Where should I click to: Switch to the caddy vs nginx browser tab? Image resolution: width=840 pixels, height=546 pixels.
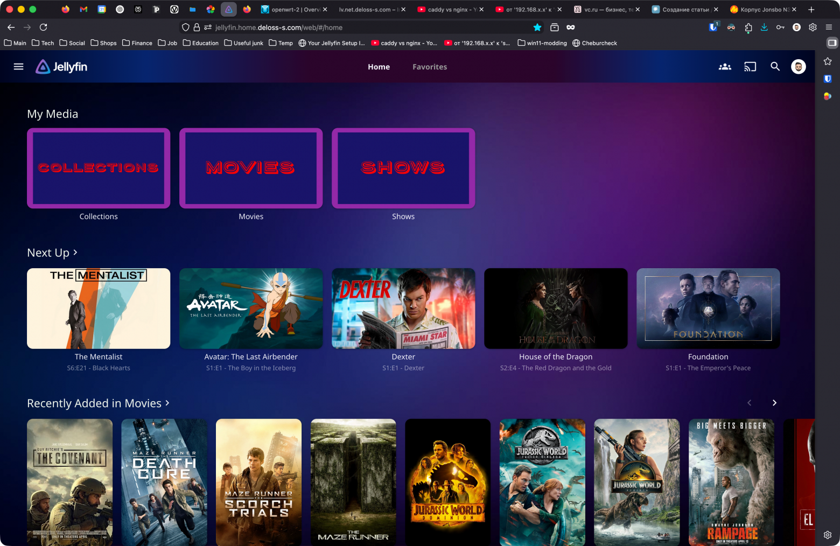click(x=451, y=9)
